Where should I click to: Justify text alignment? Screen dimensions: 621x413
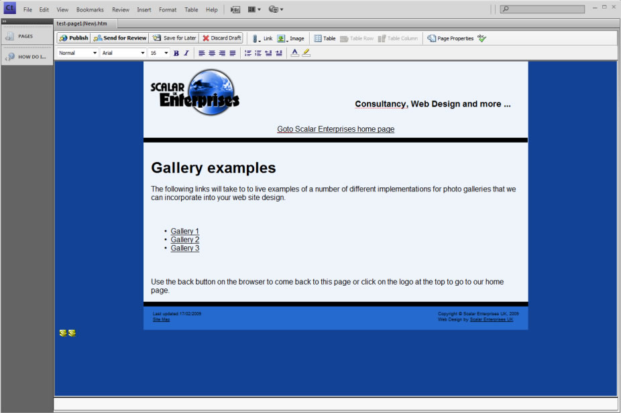(x=233, y=53)
